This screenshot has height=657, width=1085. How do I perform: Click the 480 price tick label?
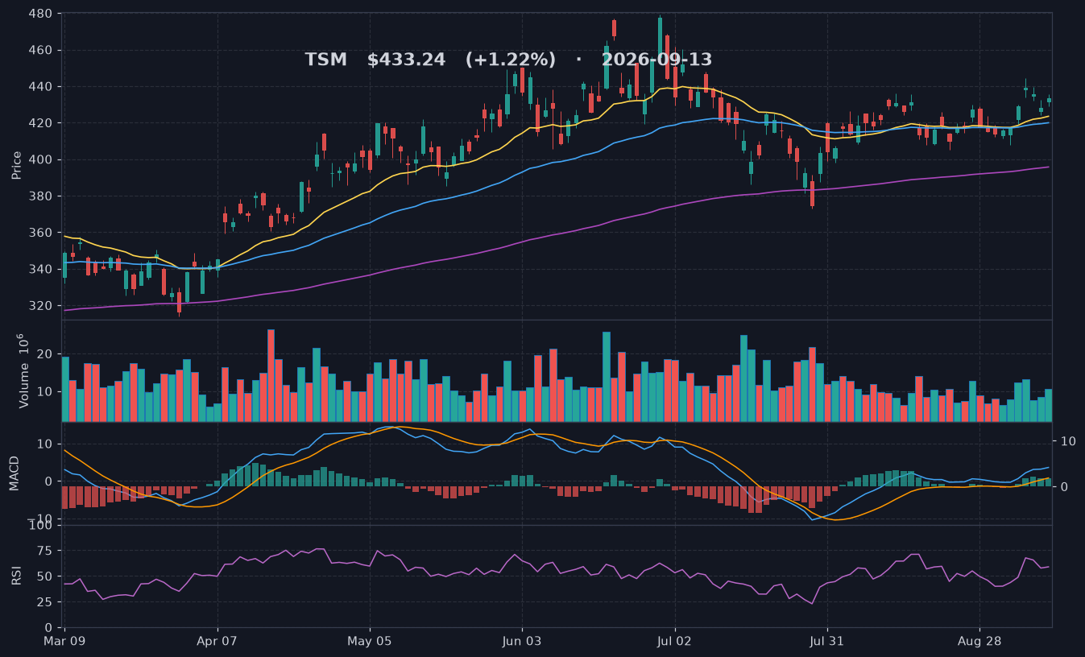[40, 14]
